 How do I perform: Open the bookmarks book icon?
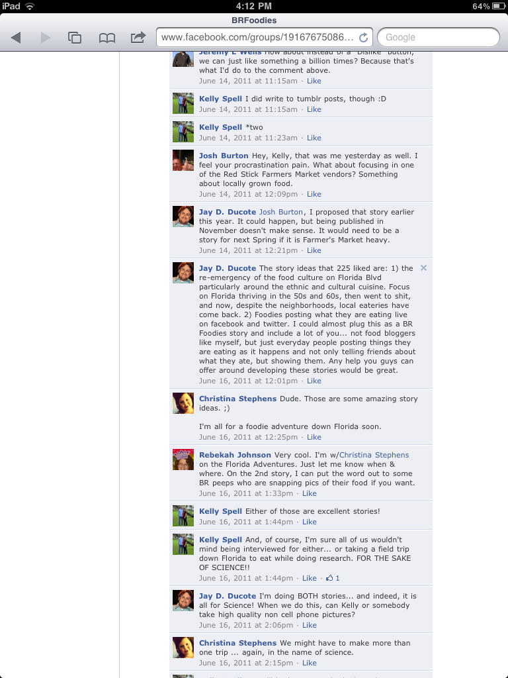click(x=106, y=38)
